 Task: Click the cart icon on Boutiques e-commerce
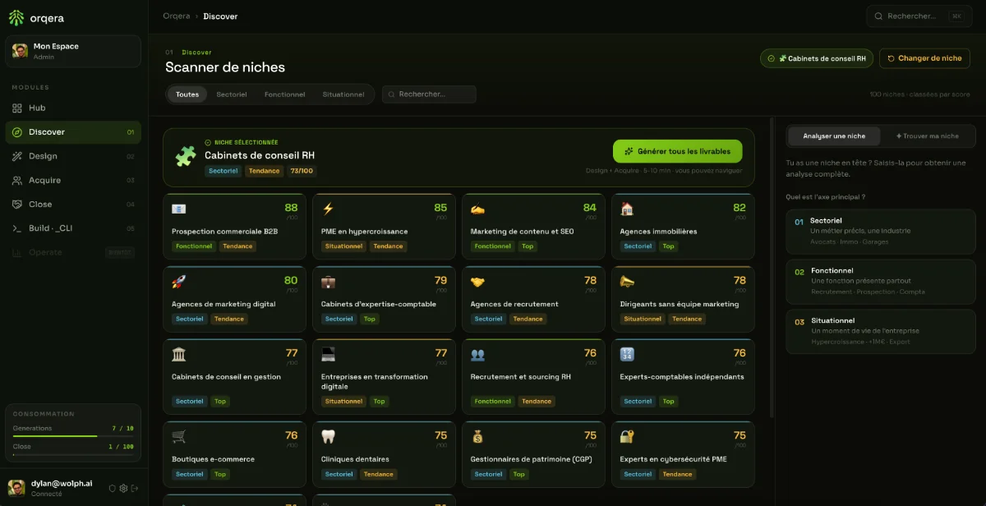tap(178, 436)
